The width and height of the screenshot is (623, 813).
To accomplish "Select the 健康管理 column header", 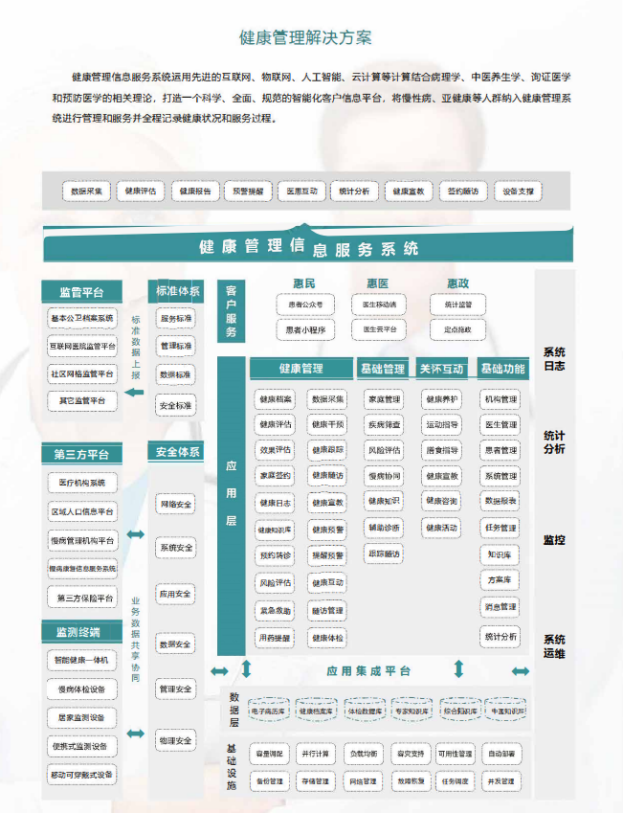I will coord(300,368).
